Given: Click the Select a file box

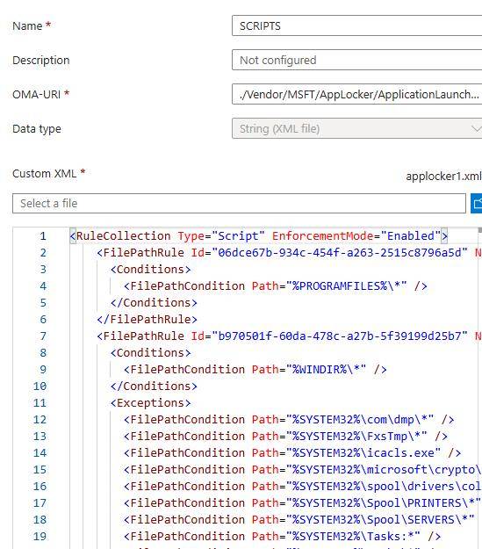Looking at the screenshot, I should point(239,204).
